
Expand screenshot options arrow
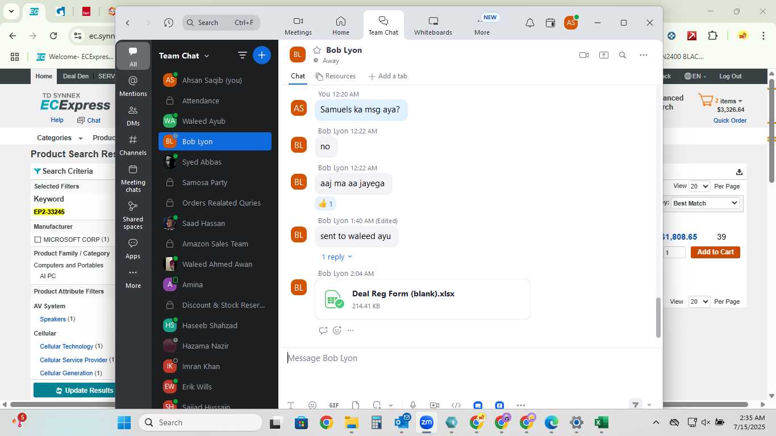click(x=391, y=405)
